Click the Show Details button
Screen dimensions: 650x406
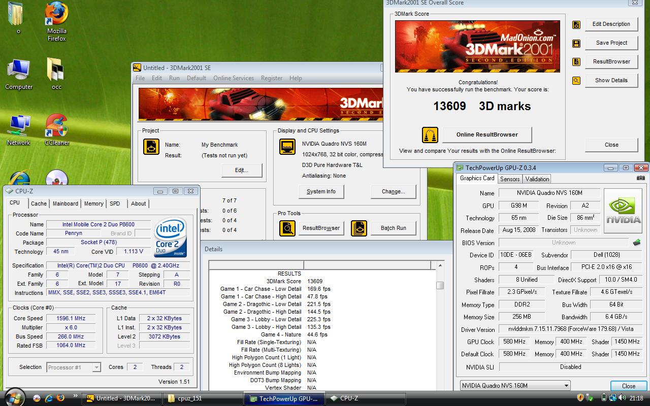click(x=611, y=81)
